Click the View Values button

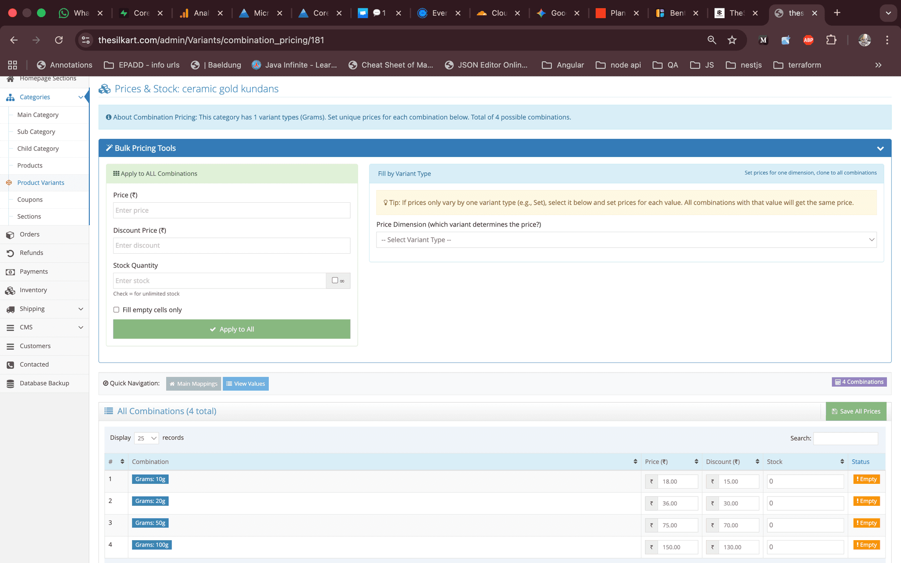click(x=245, y=384)
